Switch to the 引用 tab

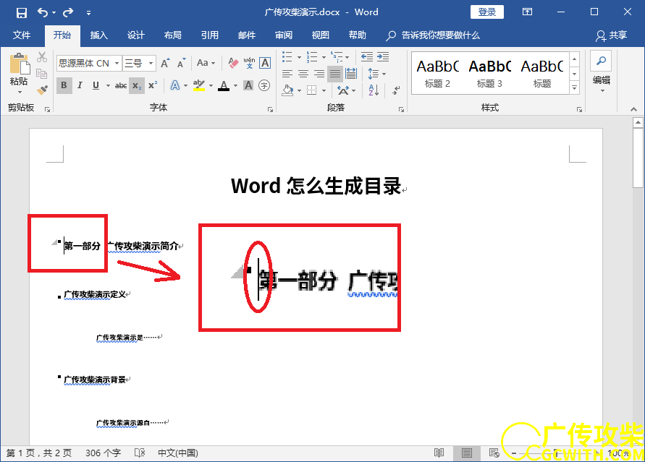coord(210,35)
